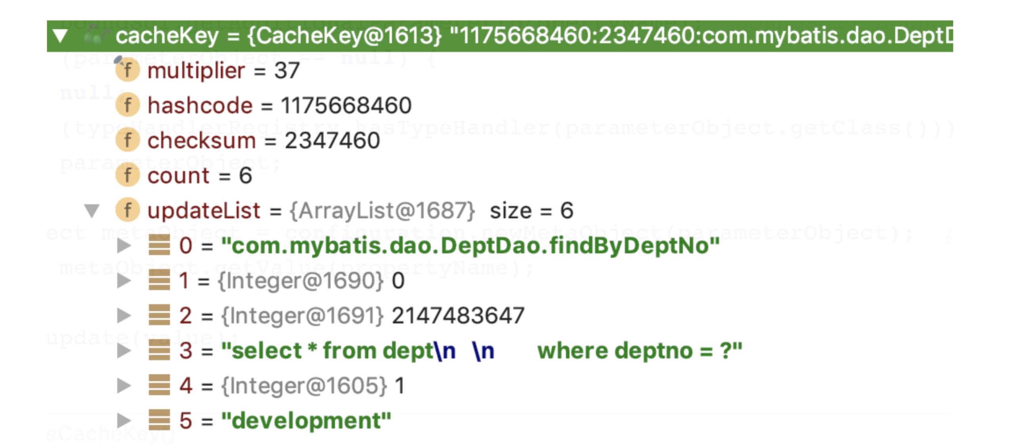Viewport: 1016px width, 448px height.
Task: Click the count field icon
Action: [127, 175]
